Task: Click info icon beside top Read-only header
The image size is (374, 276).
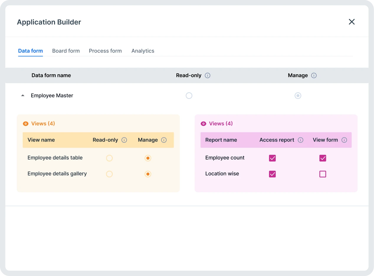Action: (208, 75)
